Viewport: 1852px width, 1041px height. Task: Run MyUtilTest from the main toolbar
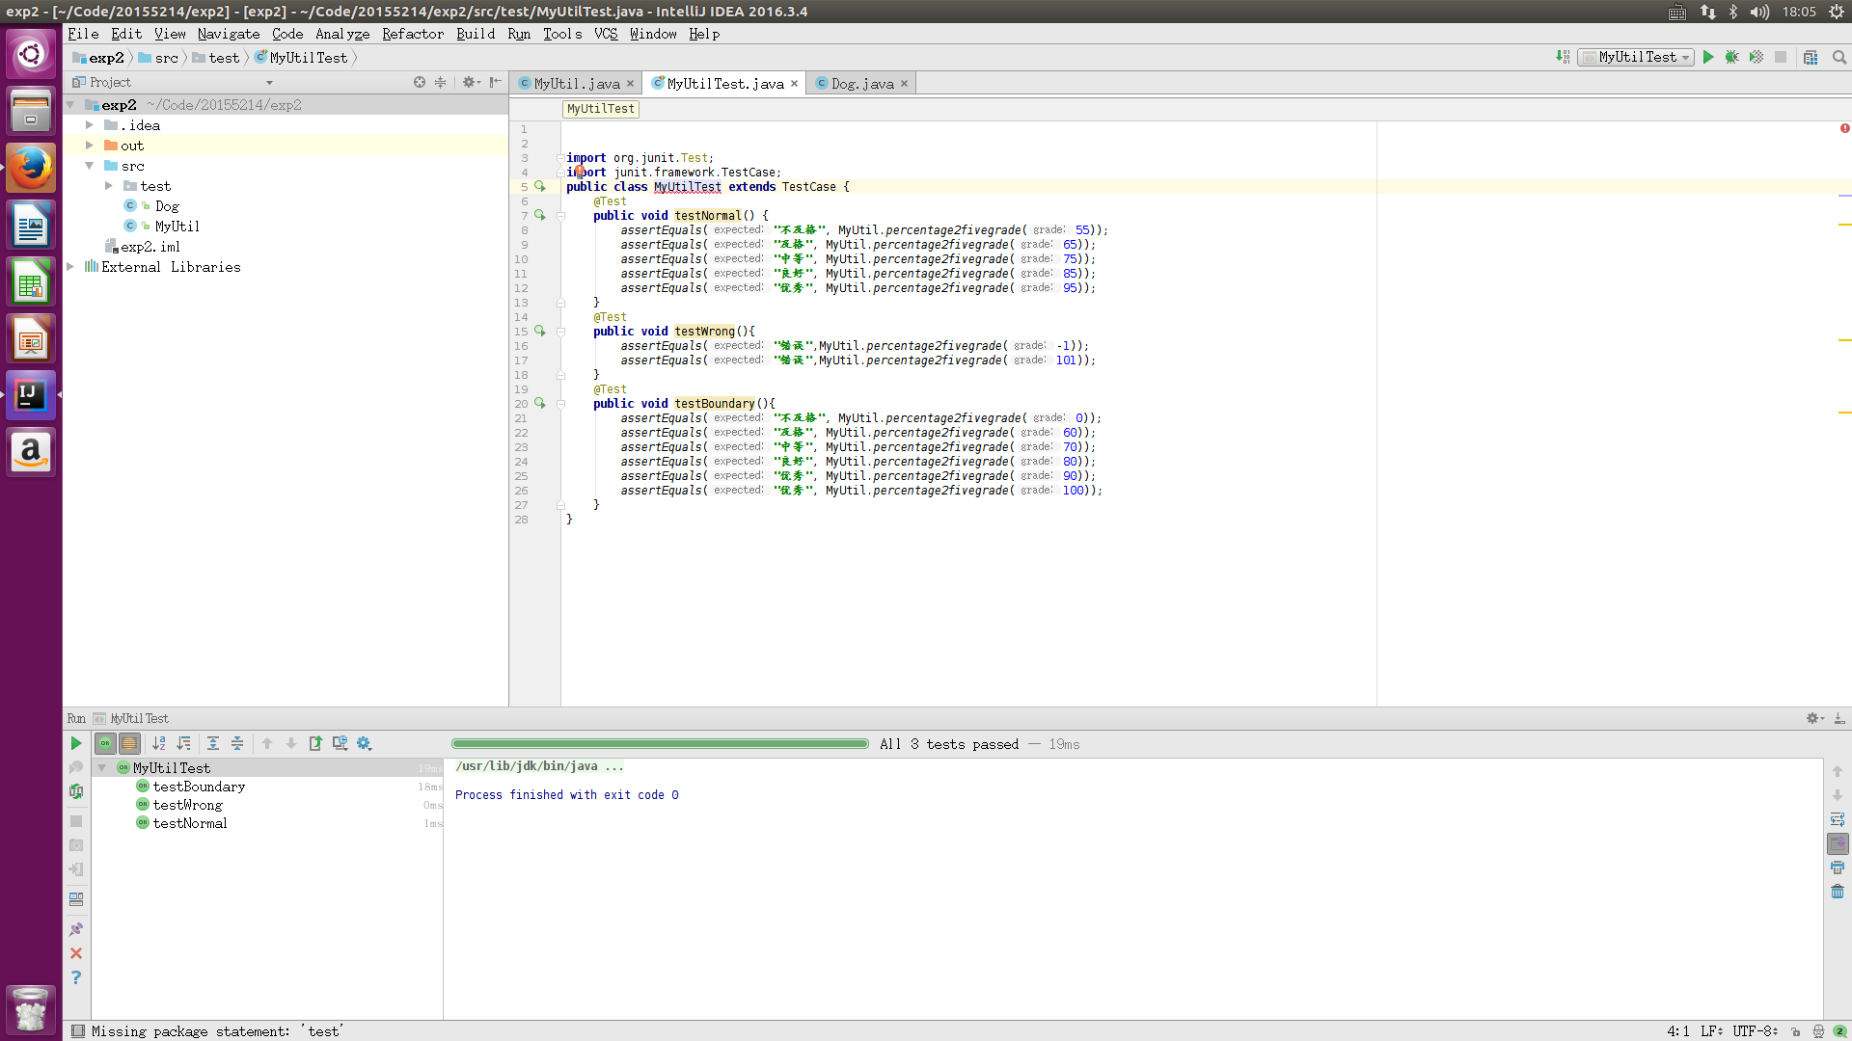pos(1707,58)
